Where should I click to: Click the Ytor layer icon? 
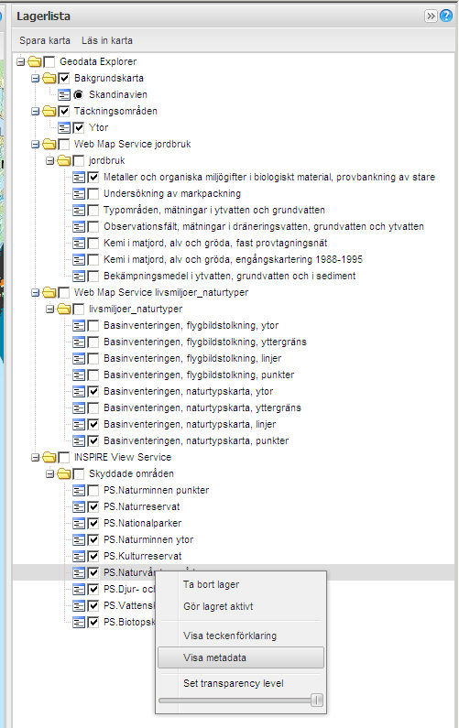click(x=64, y=127)
